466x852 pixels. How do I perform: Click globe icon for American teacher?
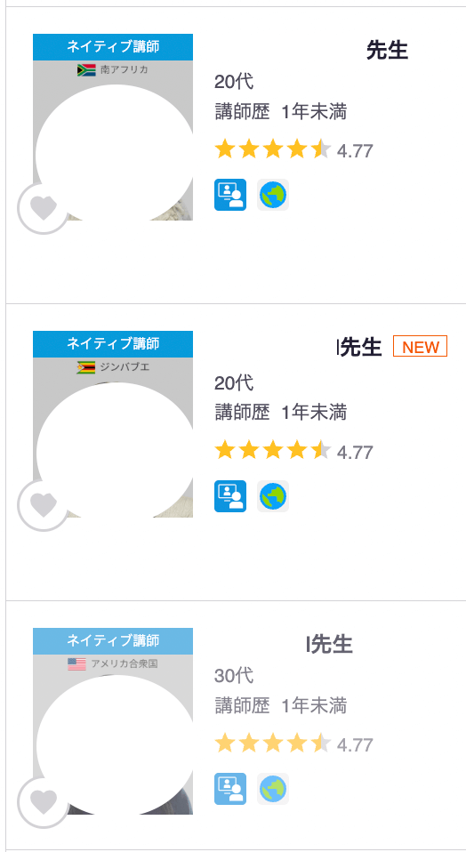273,789
